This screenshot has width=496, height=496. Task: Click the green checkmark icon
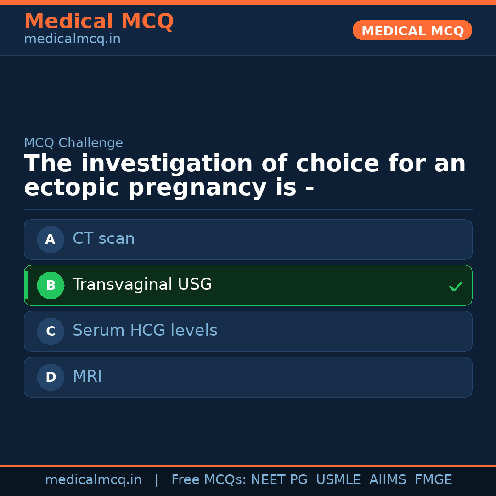pyautogui.click(x=456, y=286)
